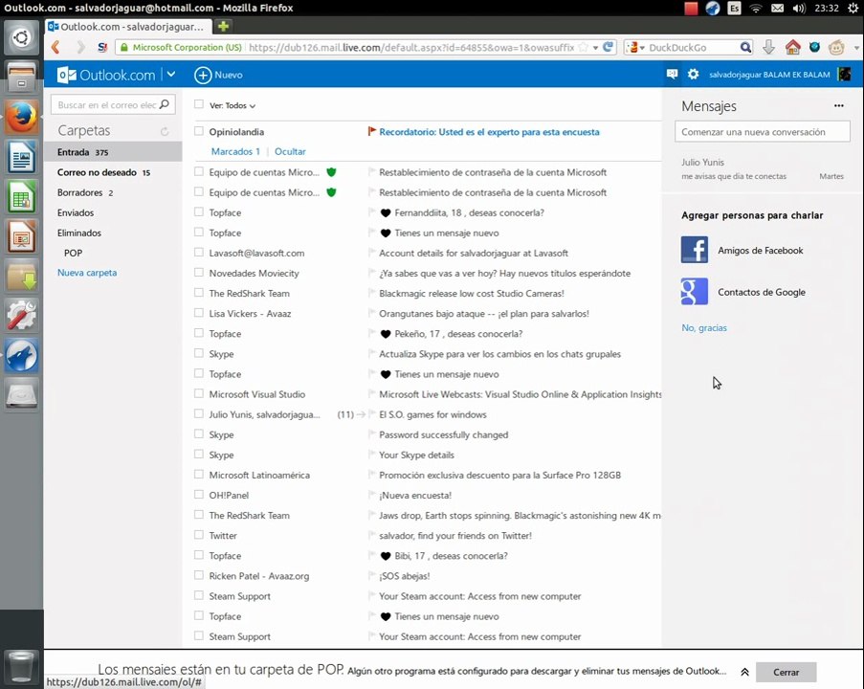Open the Outlook.com app switcher chevron
864x689 pixels.
click(171, 74)
